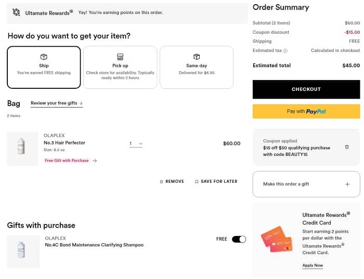
Task: Click the Ultamate Rewards badge icon
Action: [17, 12]
